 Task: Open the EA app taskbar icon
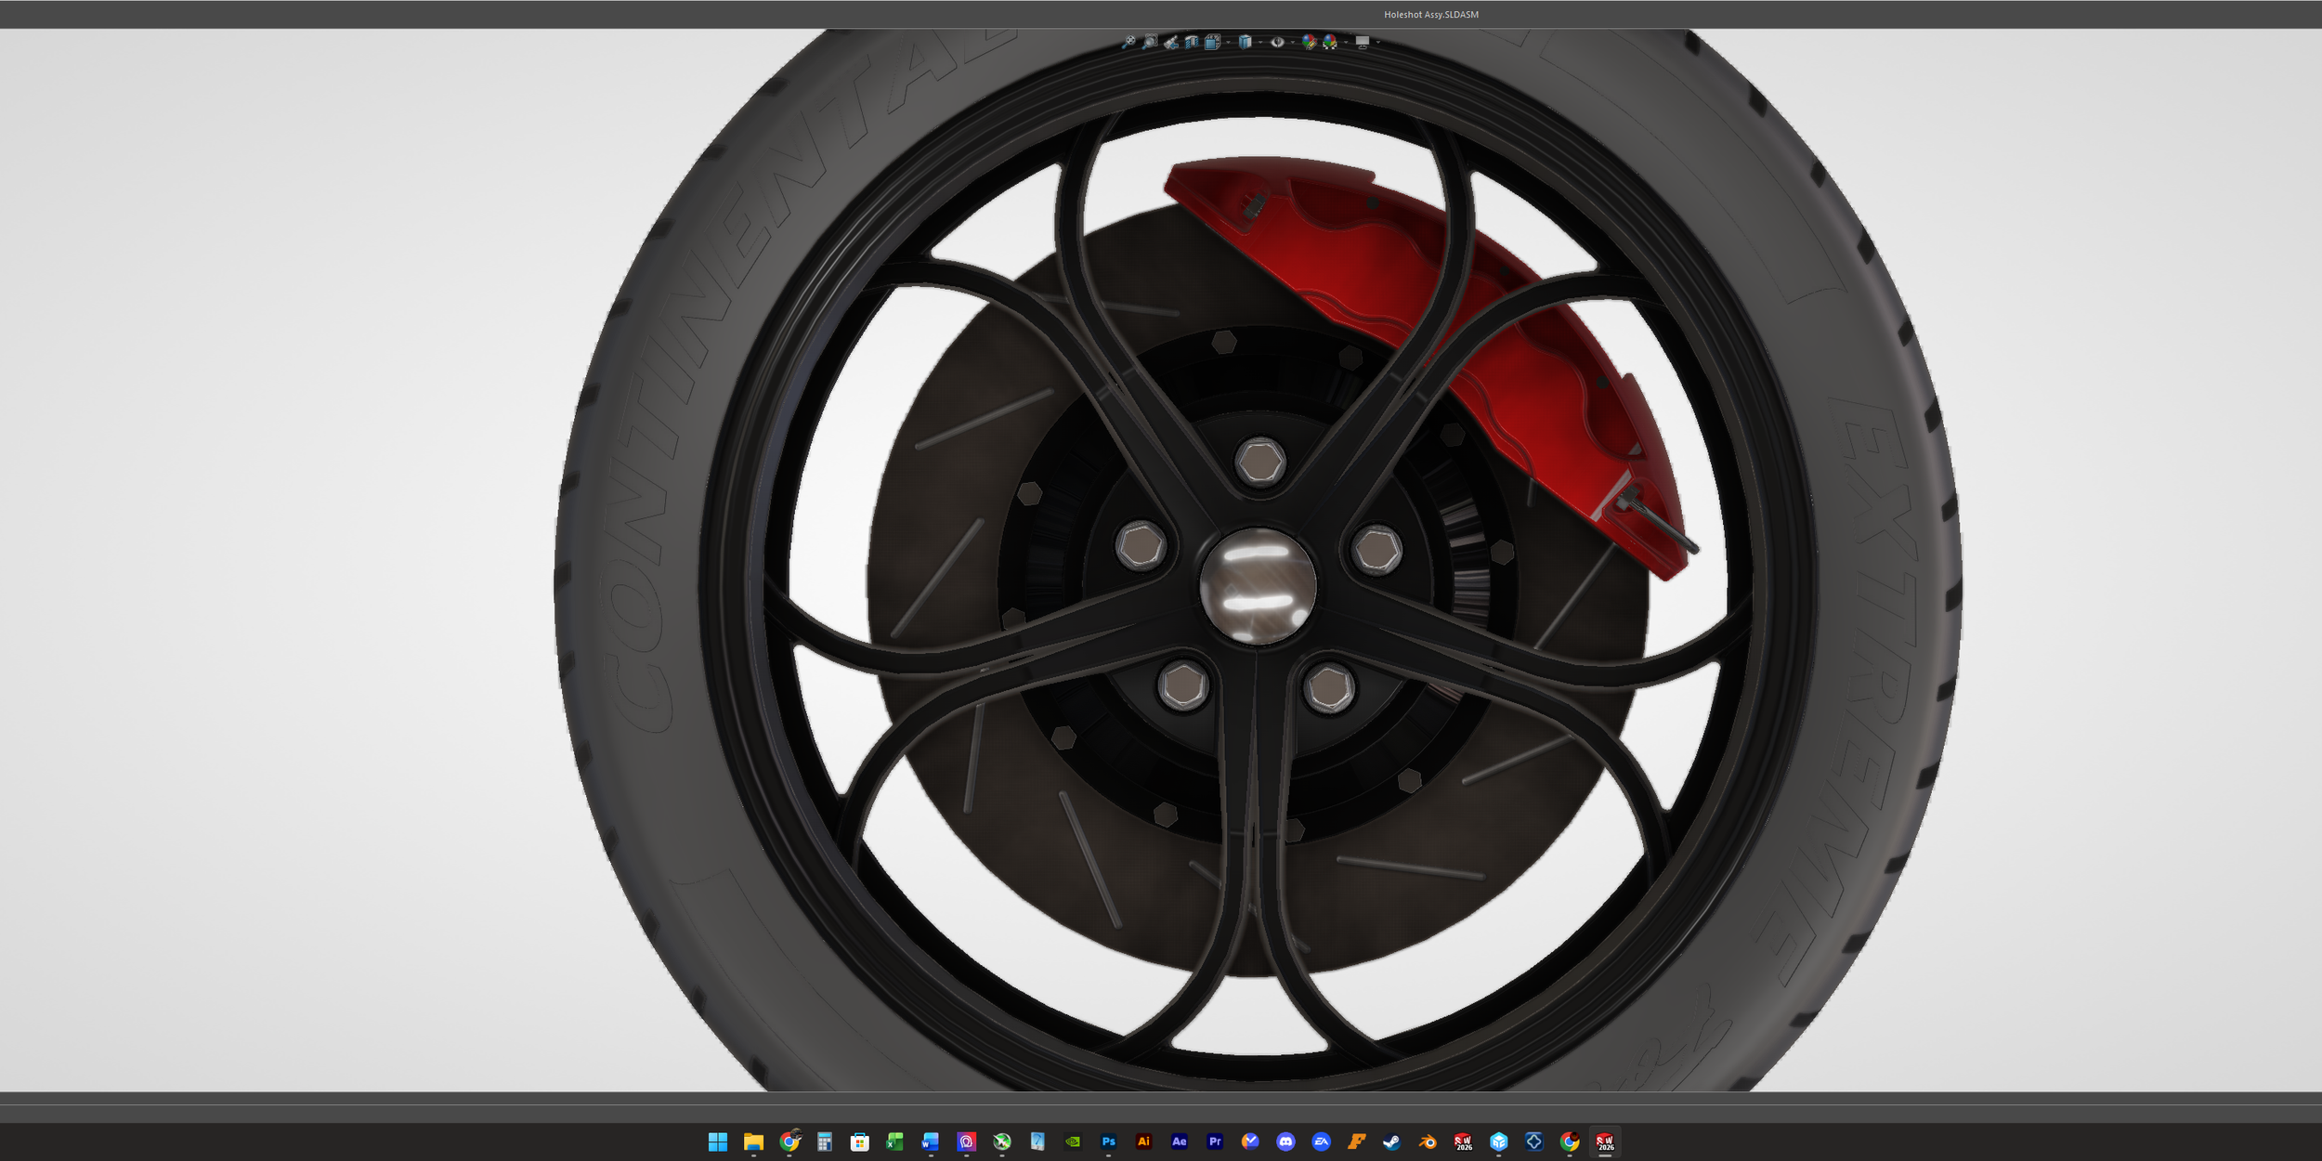click(1321, 1142)
